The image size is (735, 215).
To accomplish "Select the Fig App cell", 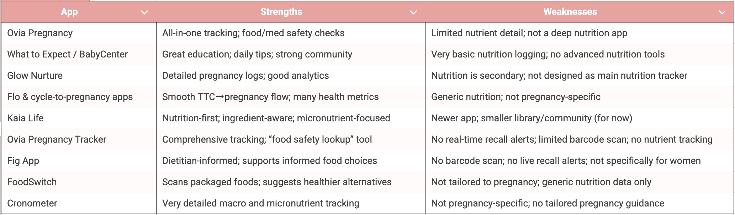I will [23, 161].
